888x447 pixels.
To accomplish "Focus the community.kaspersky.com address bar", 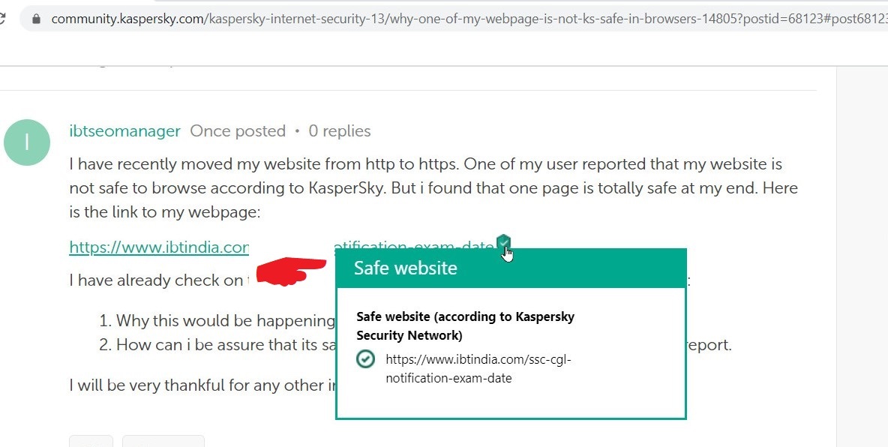I will coord(450,18).
